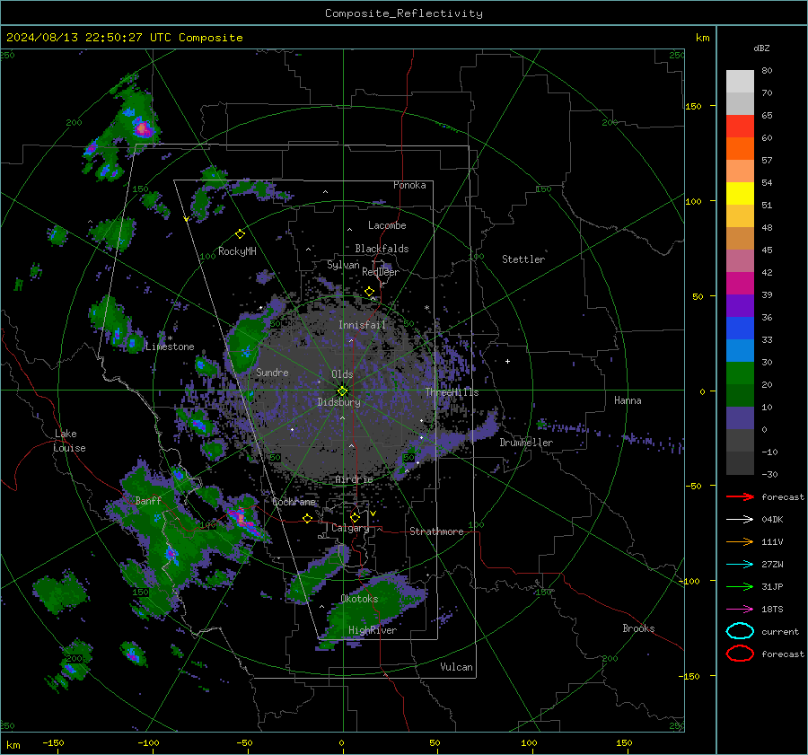Image resolution: width=808 pixels, height=755 pixels.
Task: Click the Vulcan label on map
Action: point(457,667)
